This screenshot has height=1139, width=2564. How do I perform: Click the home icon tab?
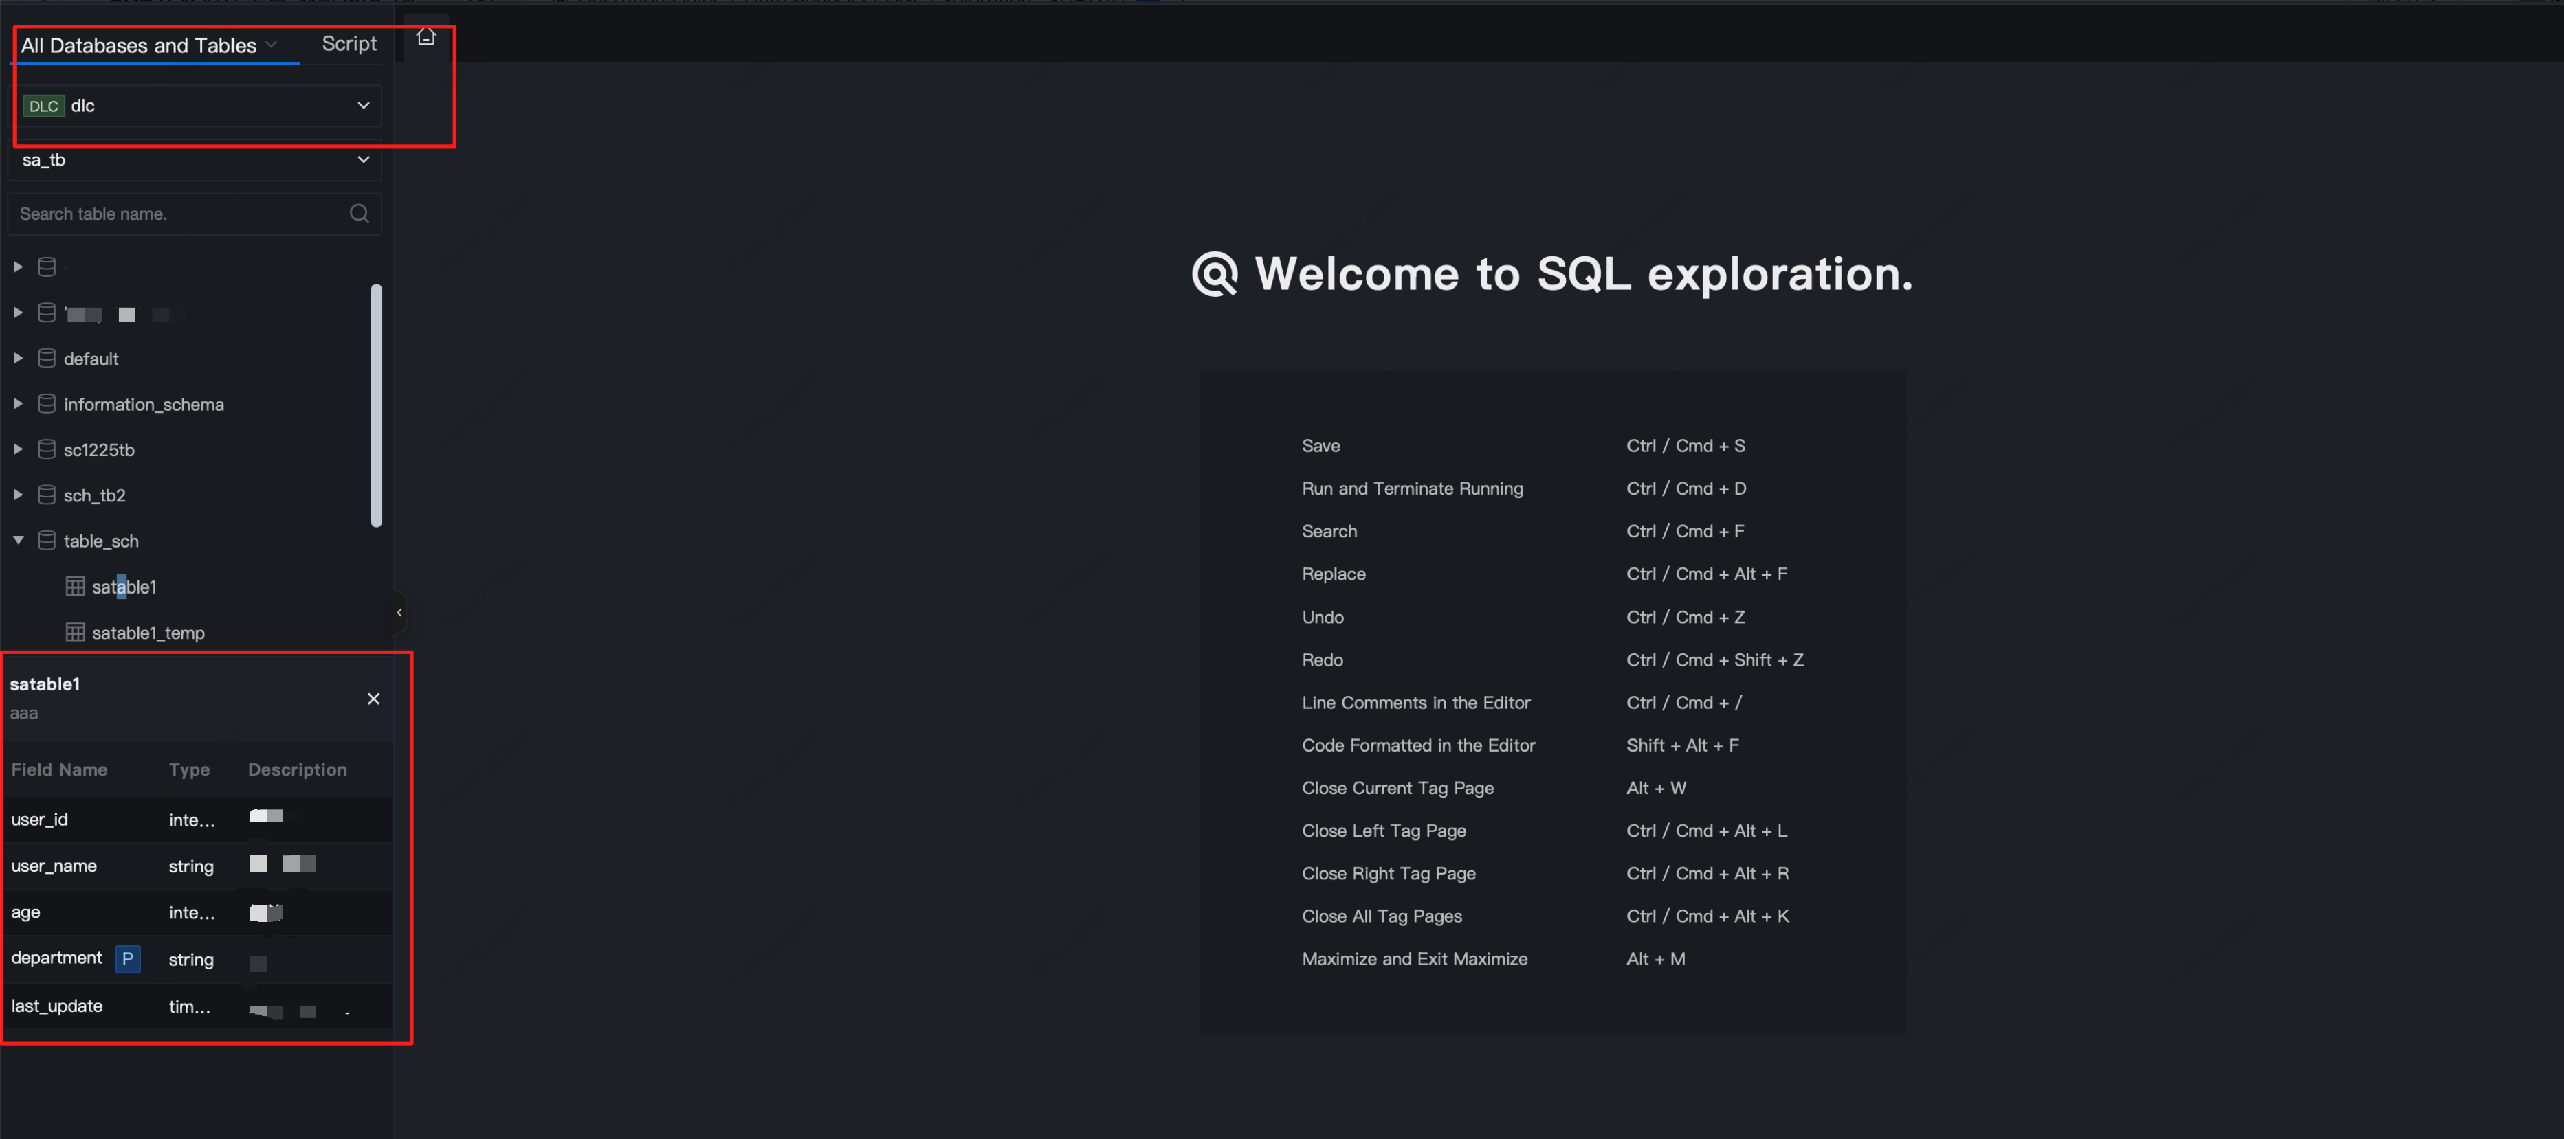426,37
